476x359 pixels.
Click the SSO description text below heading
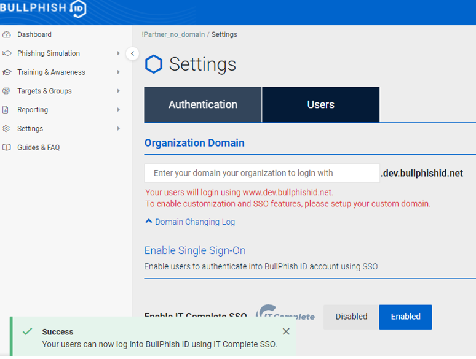[261, 266]
